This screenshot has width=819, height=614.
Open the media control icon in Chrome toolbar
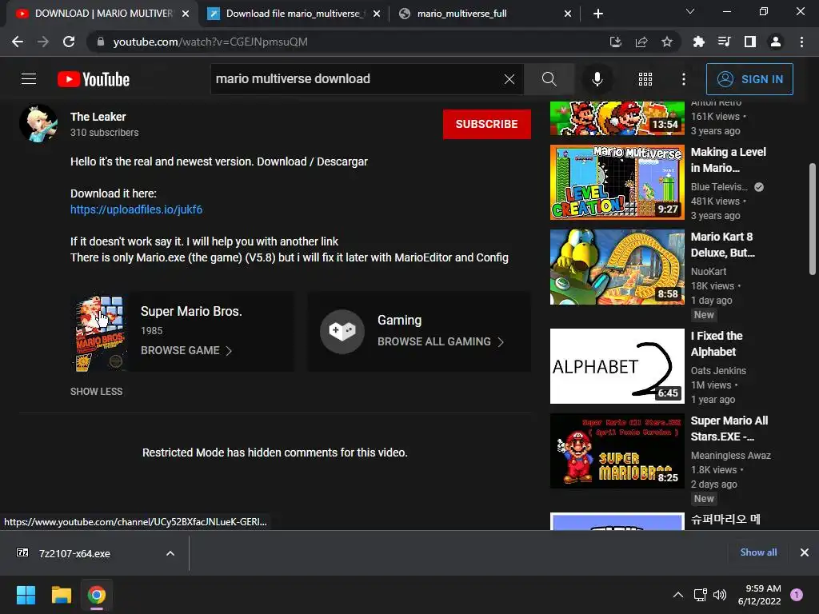(x=724, y=42)
